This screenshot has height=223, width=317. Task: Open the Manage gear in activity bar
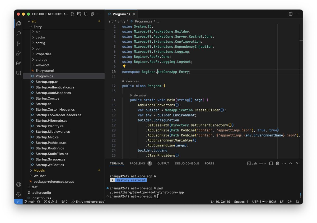pyautogui.click(x=18, y=194)
